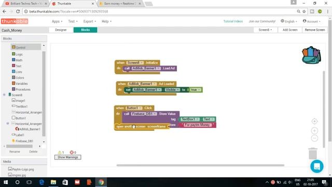
Task: Open Microsoft Store from the taskbar
Action: tap(65, 182)
